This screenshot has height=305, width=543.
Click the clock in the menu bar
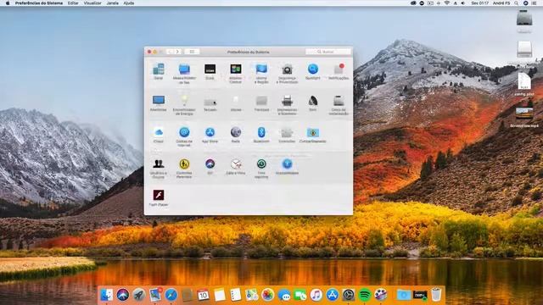pos(479,3)
